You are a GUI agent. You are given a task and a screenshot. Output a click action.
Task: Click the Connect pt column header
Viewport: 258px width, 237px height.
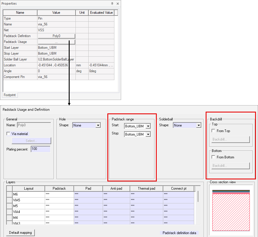pyautogui.click(x=179, y=188)
